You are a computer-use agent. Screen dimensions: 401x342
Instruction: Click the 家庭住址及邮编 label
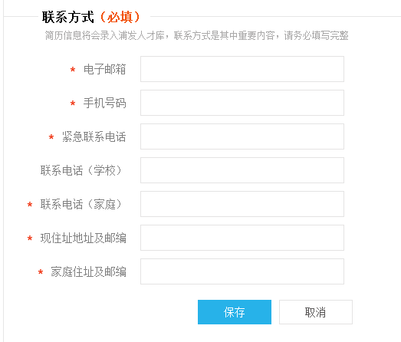point(88,272)
